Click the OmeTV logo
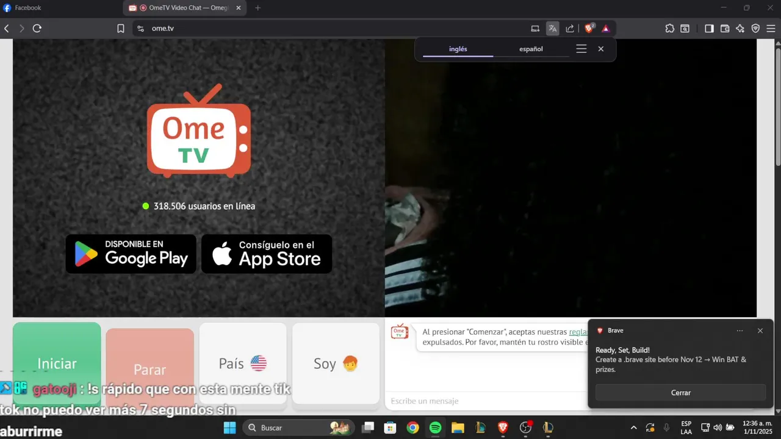Screen dimensions: 781x439 click(199, 131)
